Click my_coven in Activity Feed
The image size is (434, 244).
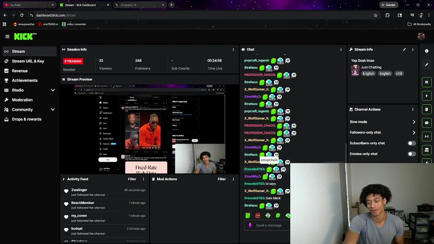click(x=79, y=216)
